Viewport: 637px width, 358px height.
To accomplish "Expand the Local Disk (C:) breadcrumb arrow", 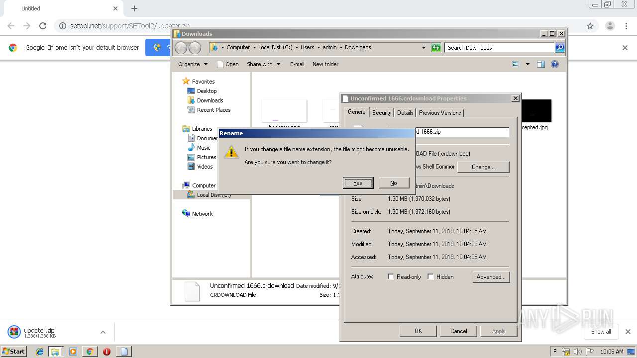I will point(297,48).
